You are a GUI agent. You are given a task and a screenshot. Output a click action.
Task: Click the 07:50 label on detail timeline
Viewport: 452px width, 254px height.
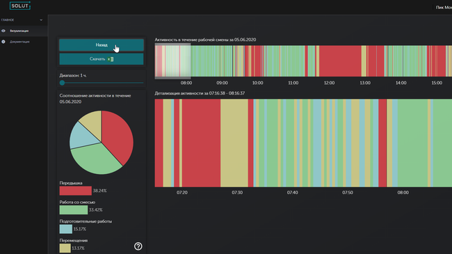[x=348, y=193]
